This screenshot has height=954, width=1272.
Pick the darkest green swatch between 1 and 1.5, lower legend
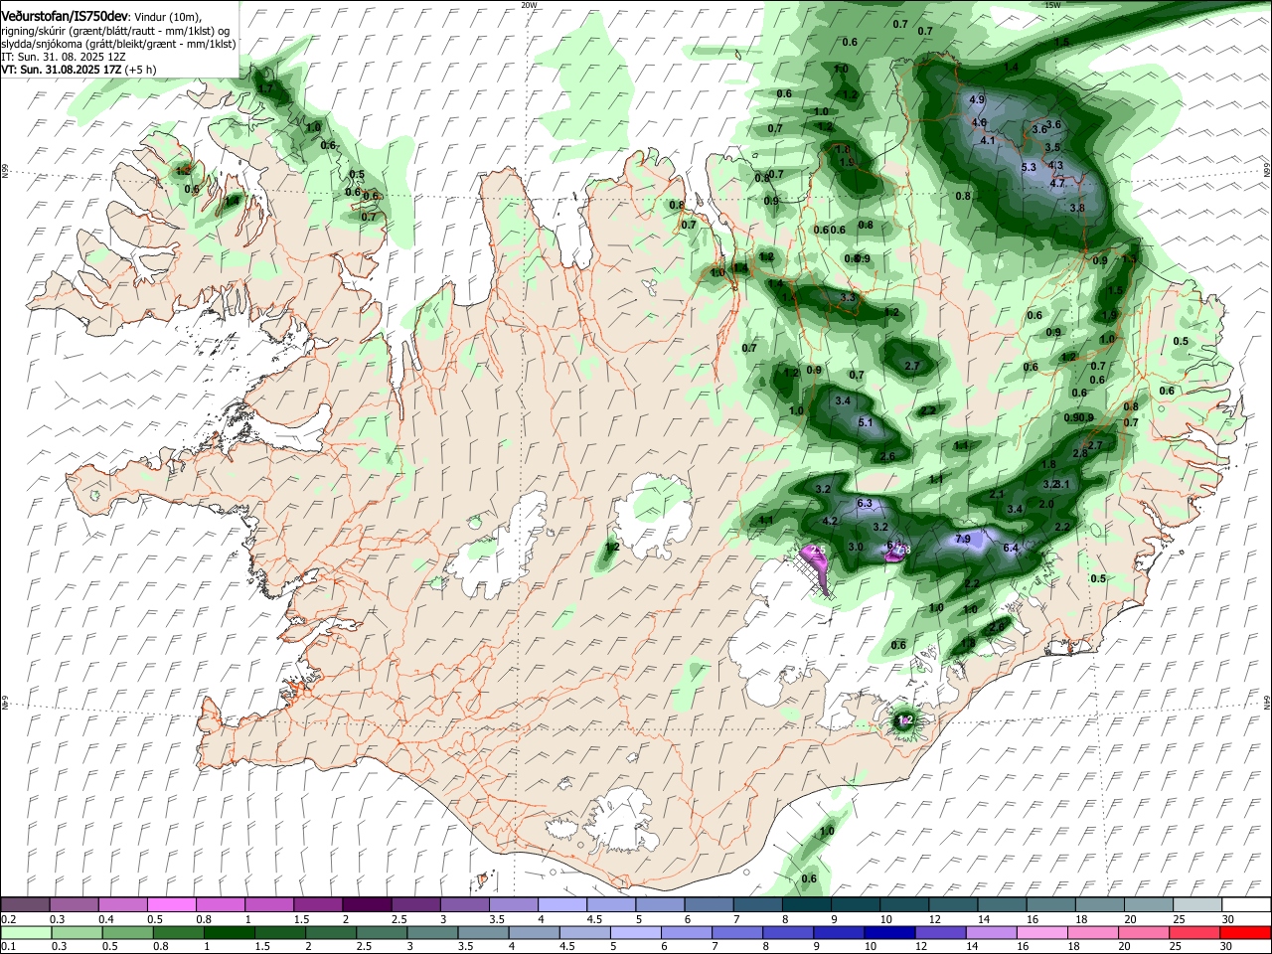pyautogui.click(x=230, y=932)
